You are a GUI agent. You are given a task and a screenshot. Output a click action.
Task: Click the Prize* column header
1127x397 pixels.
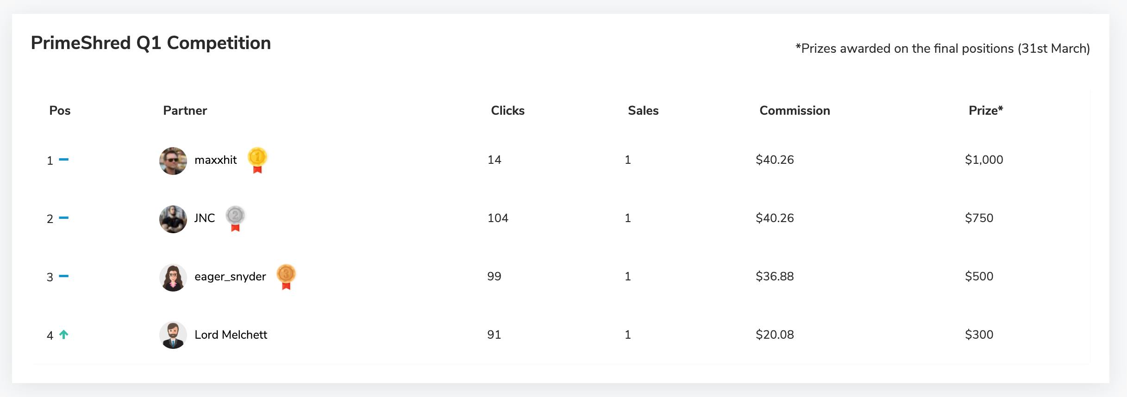pos(986,111)
